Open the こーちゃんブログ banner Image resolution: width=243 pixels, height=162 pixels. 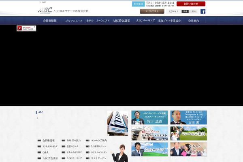click(x=149, y=149)
